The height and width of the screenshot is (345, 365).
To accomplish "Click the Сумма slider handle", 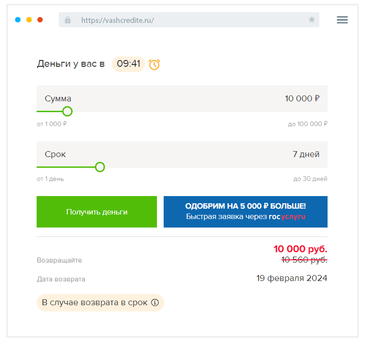I will 68,111.
